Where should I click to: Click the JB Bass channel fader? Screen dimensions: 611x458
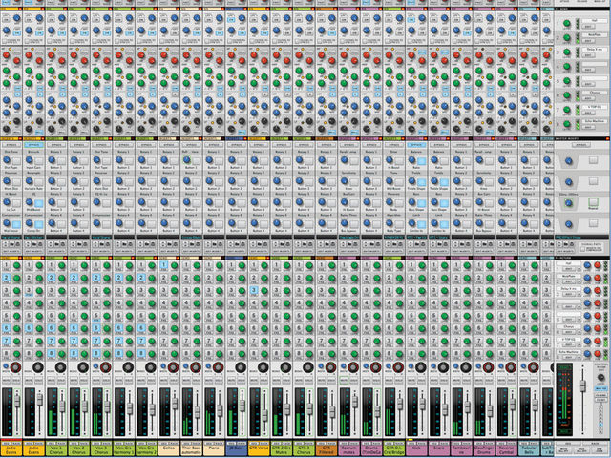click(242, 406)
